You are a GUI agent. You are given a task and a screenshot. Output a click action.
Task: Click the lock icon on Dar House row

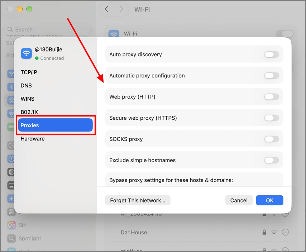264,232
